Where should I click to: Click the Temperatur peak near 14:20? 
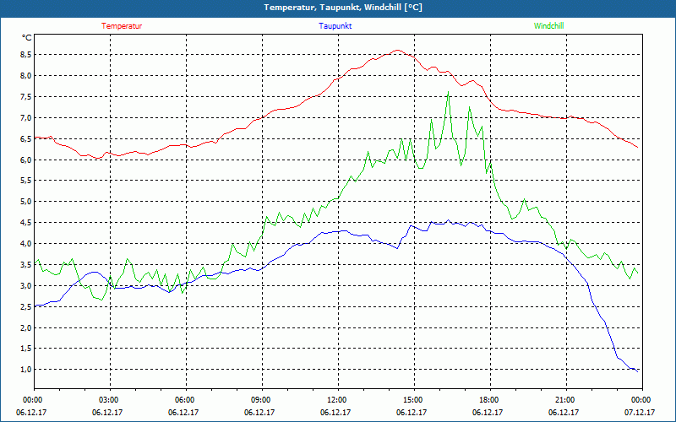pyautogui.click(x=397, y=50)
